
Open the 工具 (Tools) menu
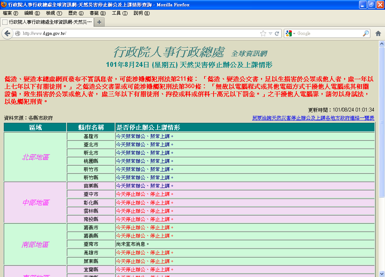120,13
